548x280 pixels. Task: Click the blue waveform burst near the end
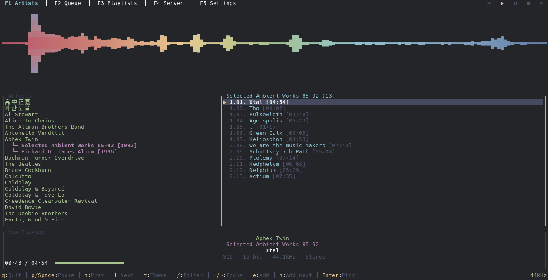pos(501,43)
